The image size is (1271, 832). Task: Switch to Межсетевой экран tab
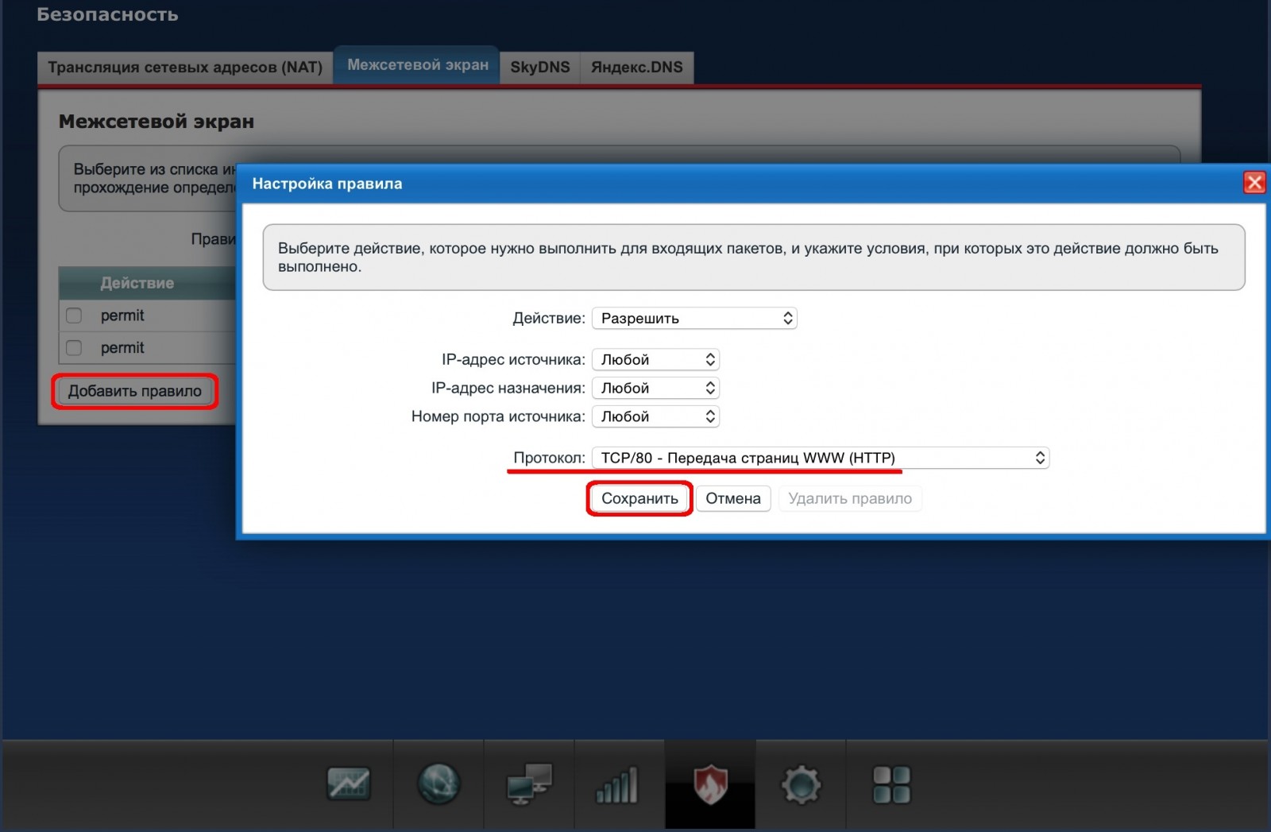pyautogui.click(x=418, y=65)
